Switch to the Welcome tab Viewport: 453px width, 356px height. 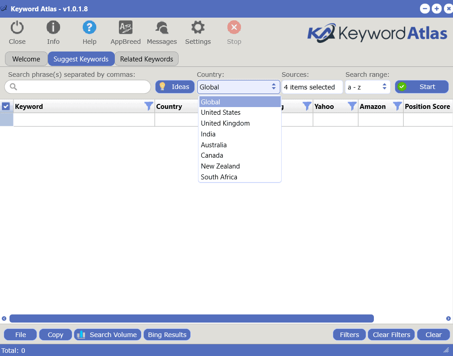(x=26, y=59)
